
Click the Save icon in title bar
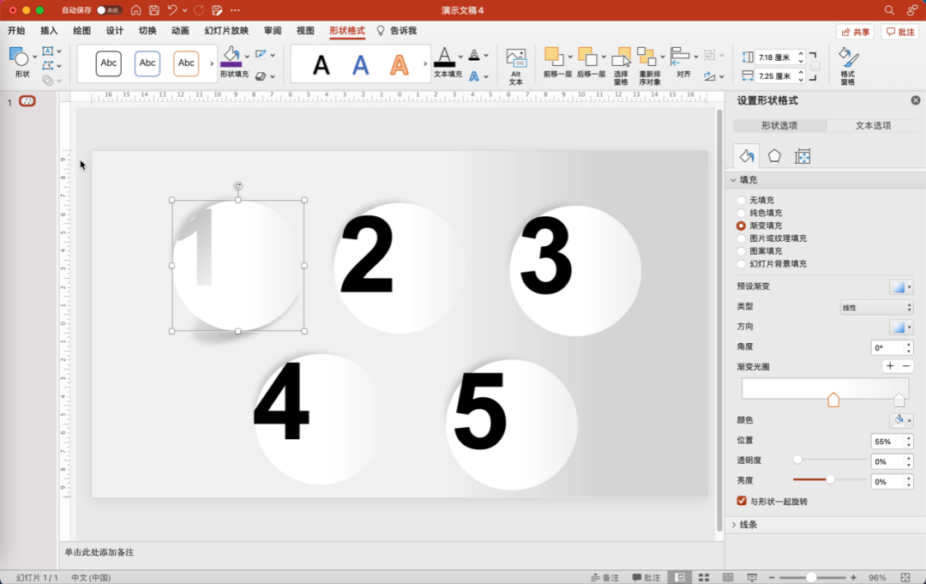(x=154, y=10)
